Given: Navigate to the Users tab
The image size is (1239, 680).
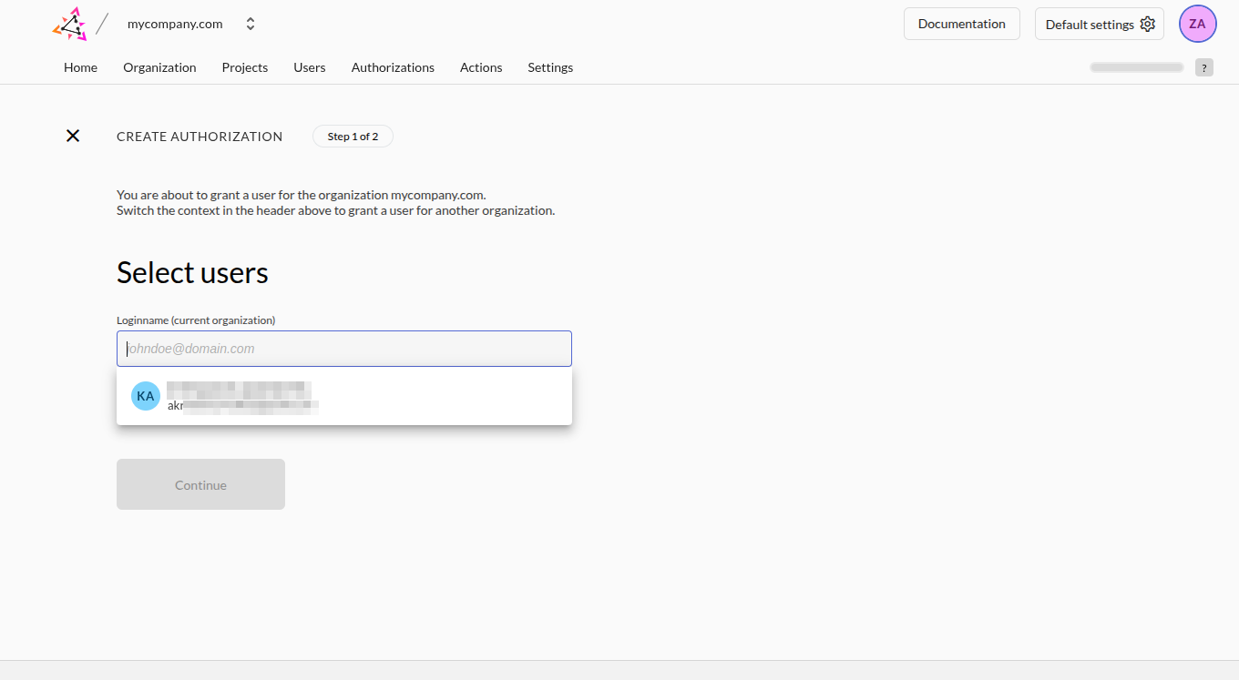Looking at the screenshot, I should coord(310,67).
